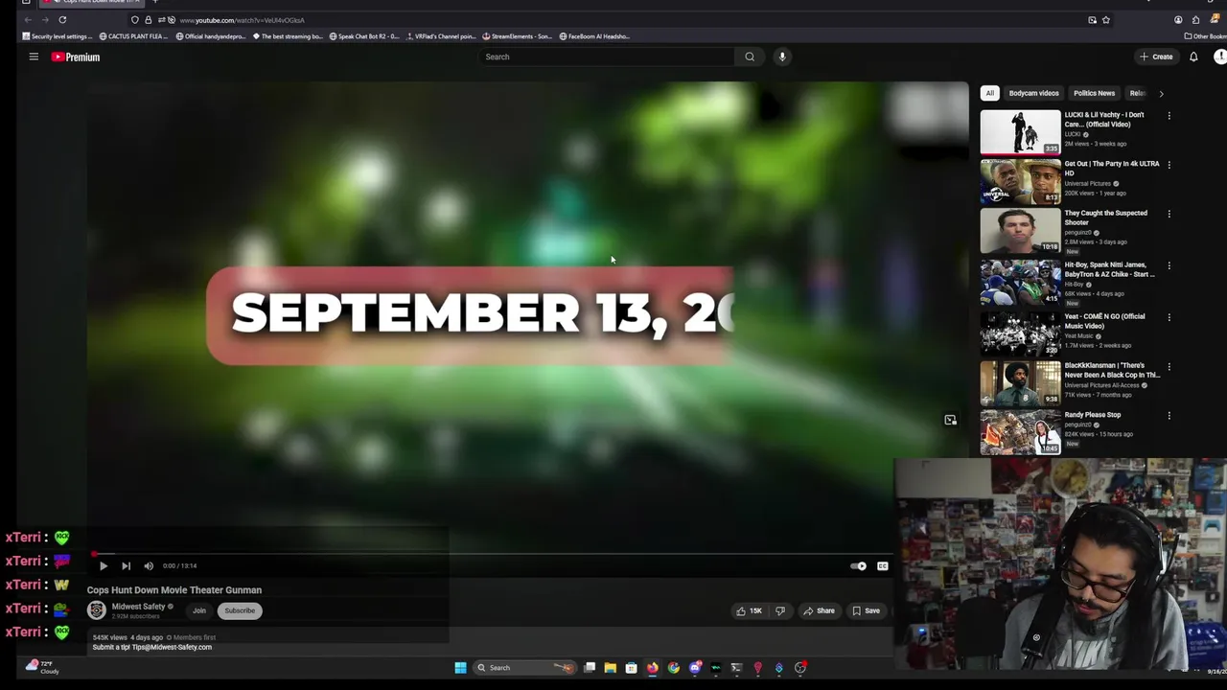This screenshot has height=690, width=1227.
Task: Open Hit-Boy, Spank Nitti James video title
Action: 1109,269
